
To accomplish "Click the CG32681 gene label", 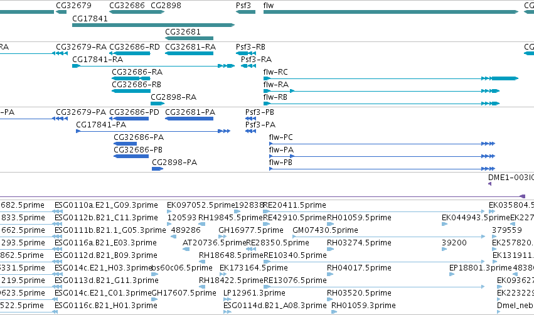I will (x=183, y=31).
